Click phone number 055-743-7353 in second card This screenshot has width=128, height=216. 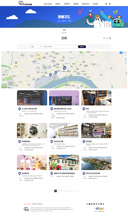[61, 118]
